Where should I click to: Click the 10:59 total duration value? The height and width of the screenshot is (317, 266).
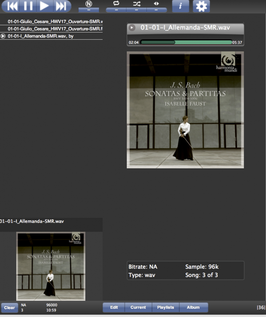coord(51,310)
